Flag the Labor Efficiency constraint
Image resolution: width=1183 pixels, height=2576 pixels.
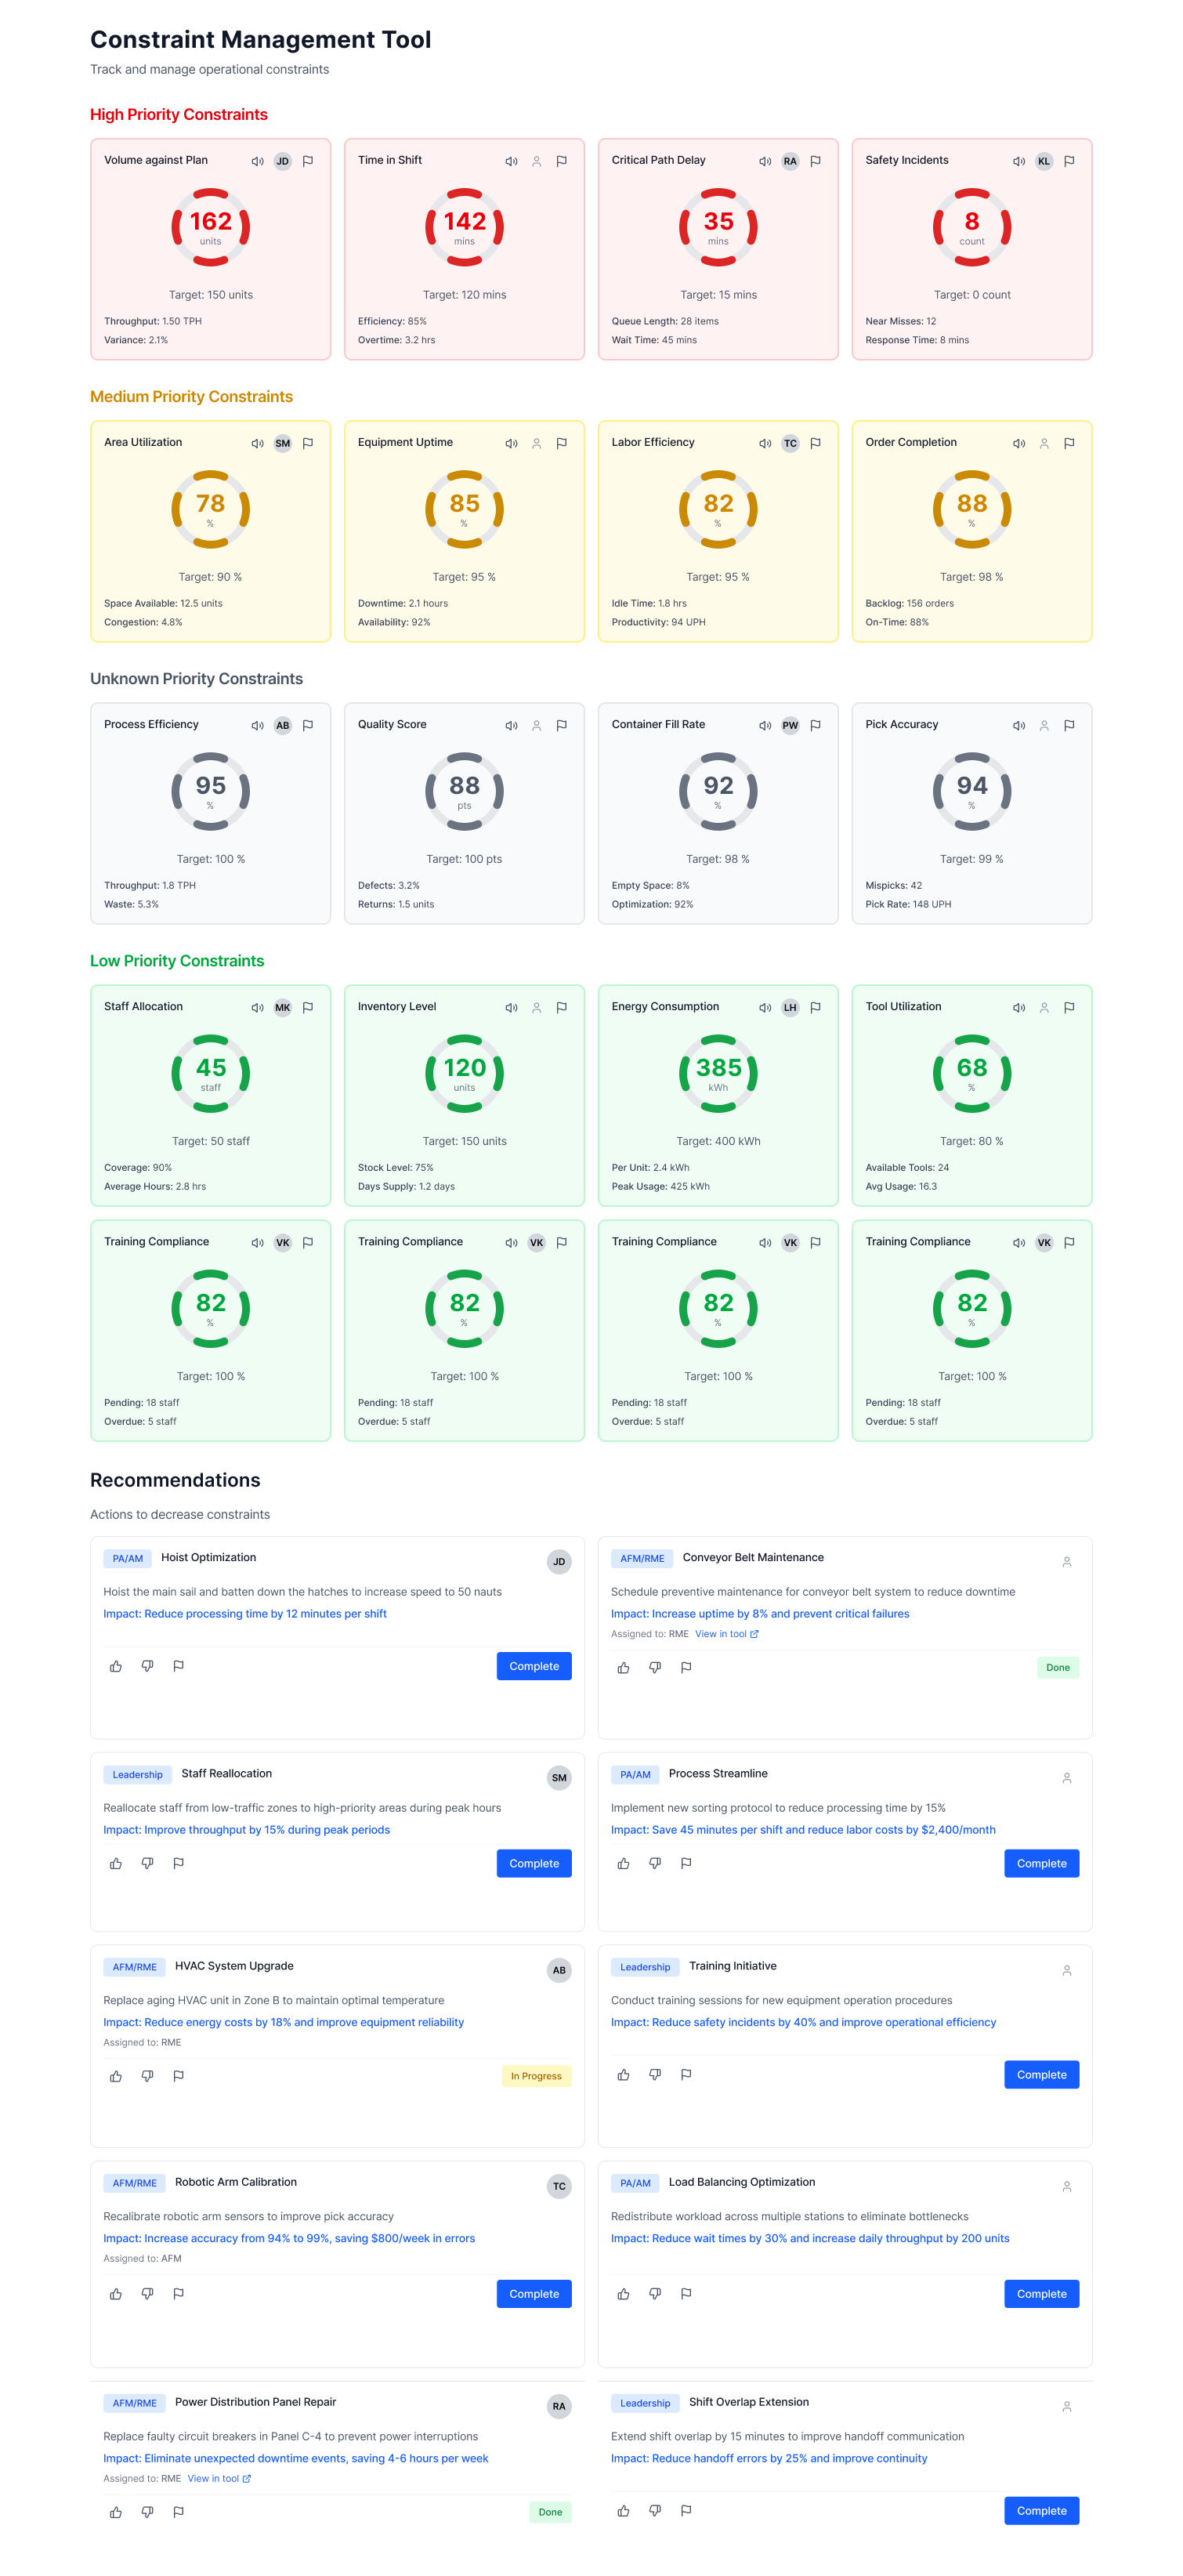tap(816, 443)
